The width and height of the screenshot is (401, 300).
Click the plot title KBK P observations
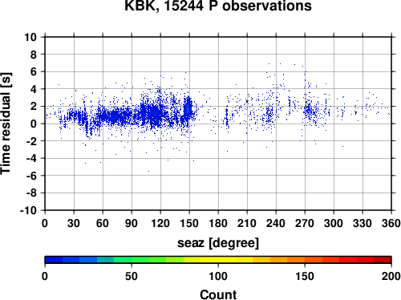click(218, 6)
